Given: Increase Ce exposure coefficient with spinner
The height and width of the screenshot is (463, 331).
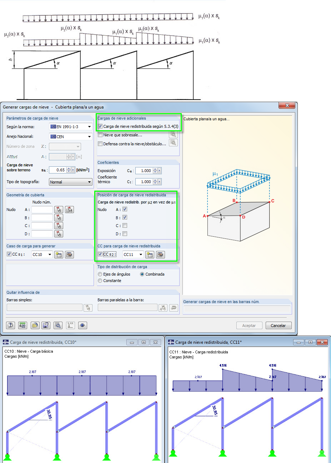Looking at the screenshot, I should [155, 169].
